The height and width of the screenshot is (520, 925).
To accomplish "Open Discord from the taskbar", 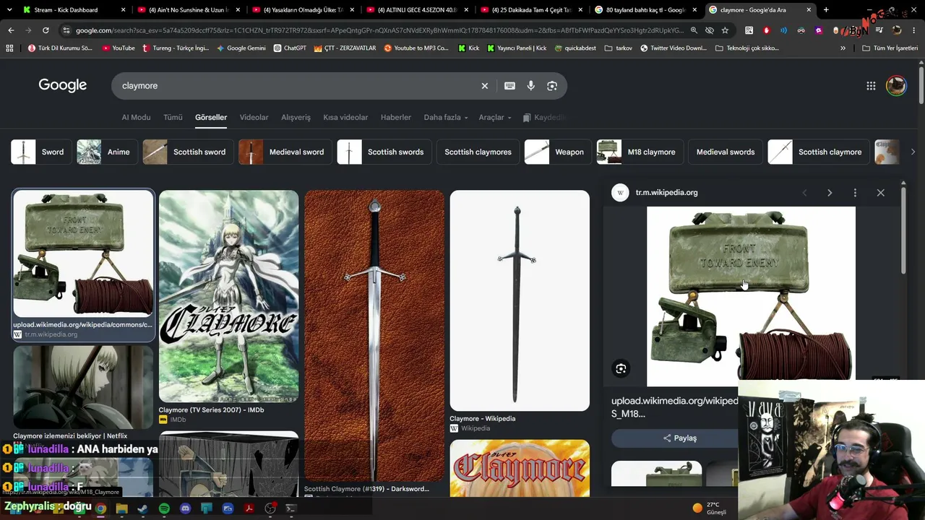I will 185,508.
